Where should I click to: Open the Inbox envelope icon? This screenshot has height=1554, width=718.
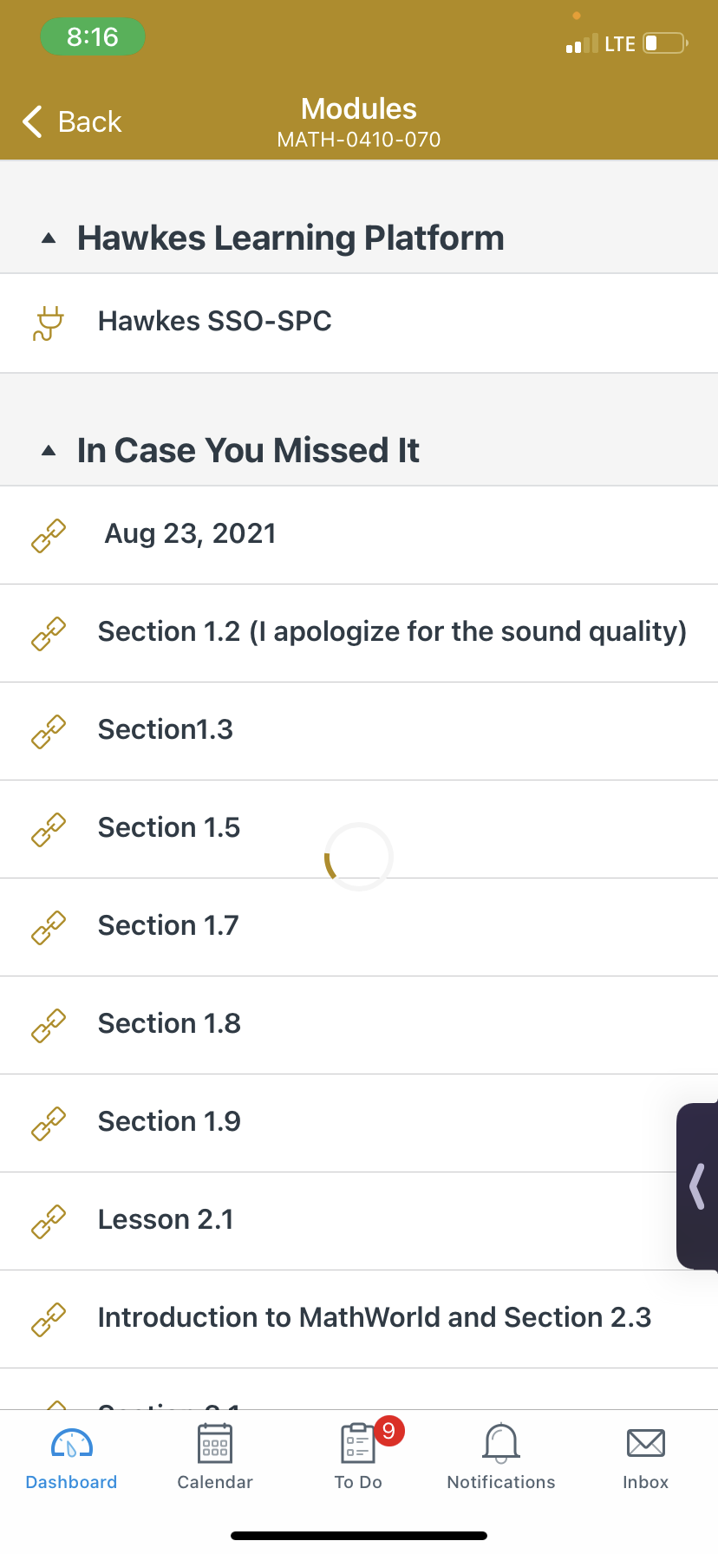click(x=646, y=1443)
